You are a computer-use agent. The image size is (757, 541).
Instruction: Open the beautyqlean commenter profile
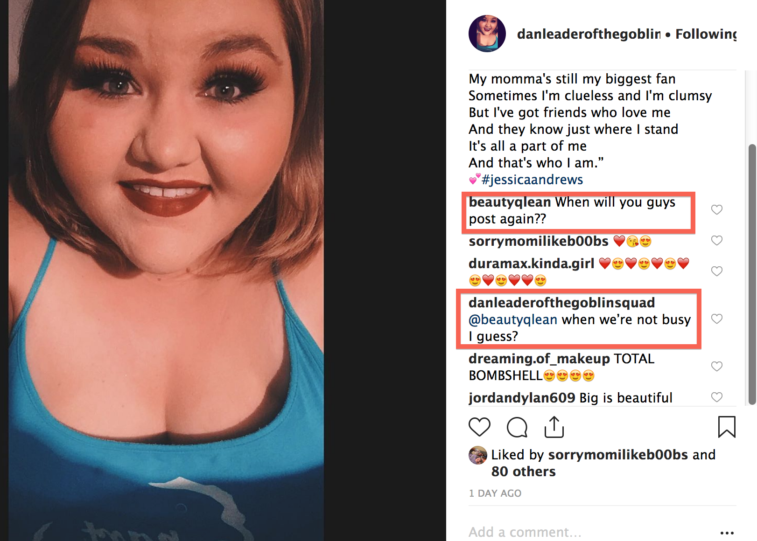pyautogui.click(x=510, y=202)
